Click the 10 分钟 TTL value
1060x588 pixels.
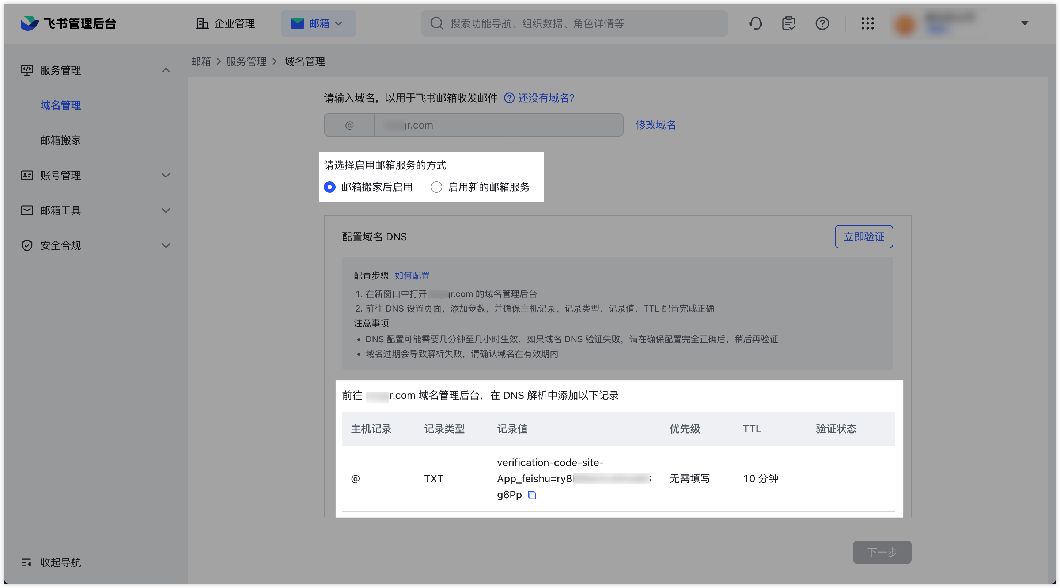(x=761, y=478)
